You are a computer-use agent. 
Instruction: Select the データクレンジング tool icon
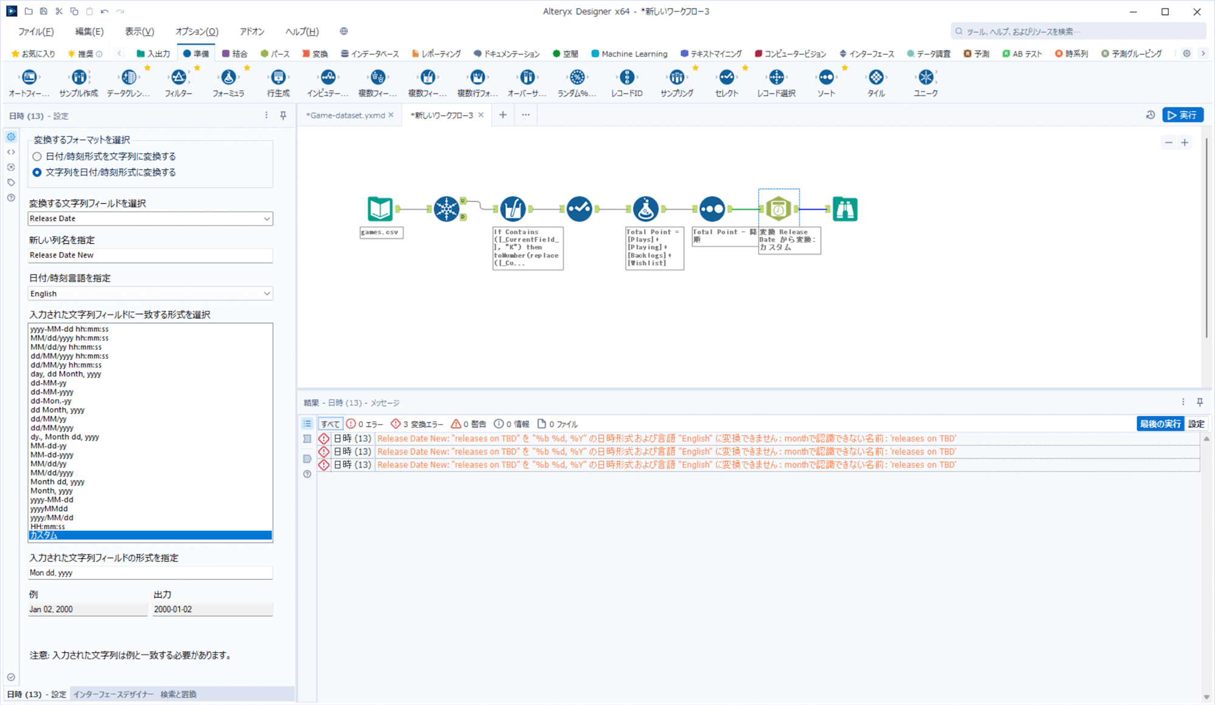point(129,77)
